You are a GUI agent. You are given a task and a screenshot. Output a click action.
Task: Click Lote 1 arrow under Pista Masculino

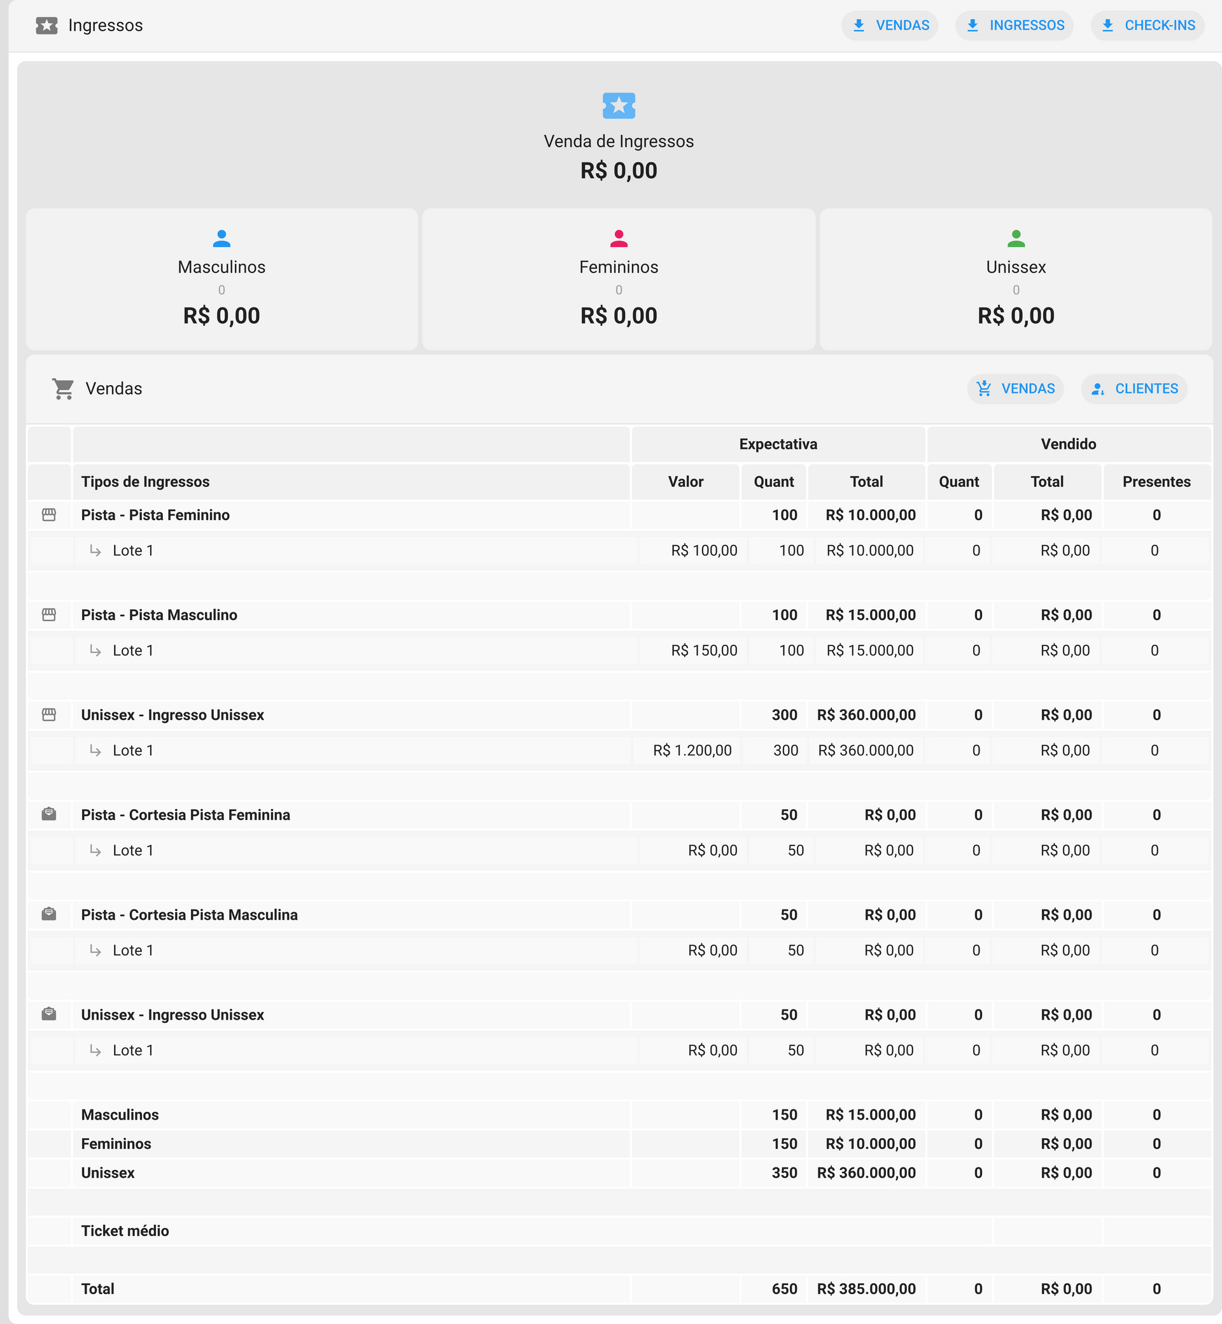(x=95, y=651)
